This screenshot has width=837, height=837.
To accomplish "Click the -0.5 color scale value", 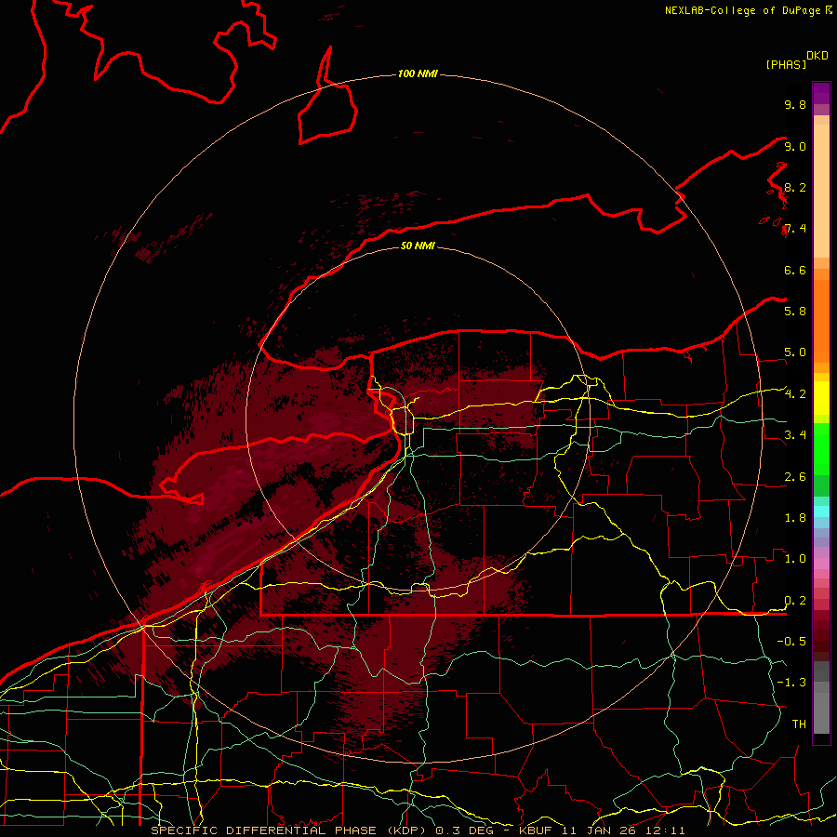I will coord(791,642).
